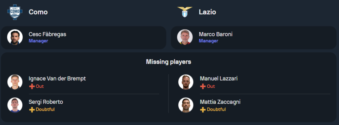Viewport: 339px width, 125px height.
Task: Click Ignace Van der Brempt's player photo
Action: pos(15,82)
